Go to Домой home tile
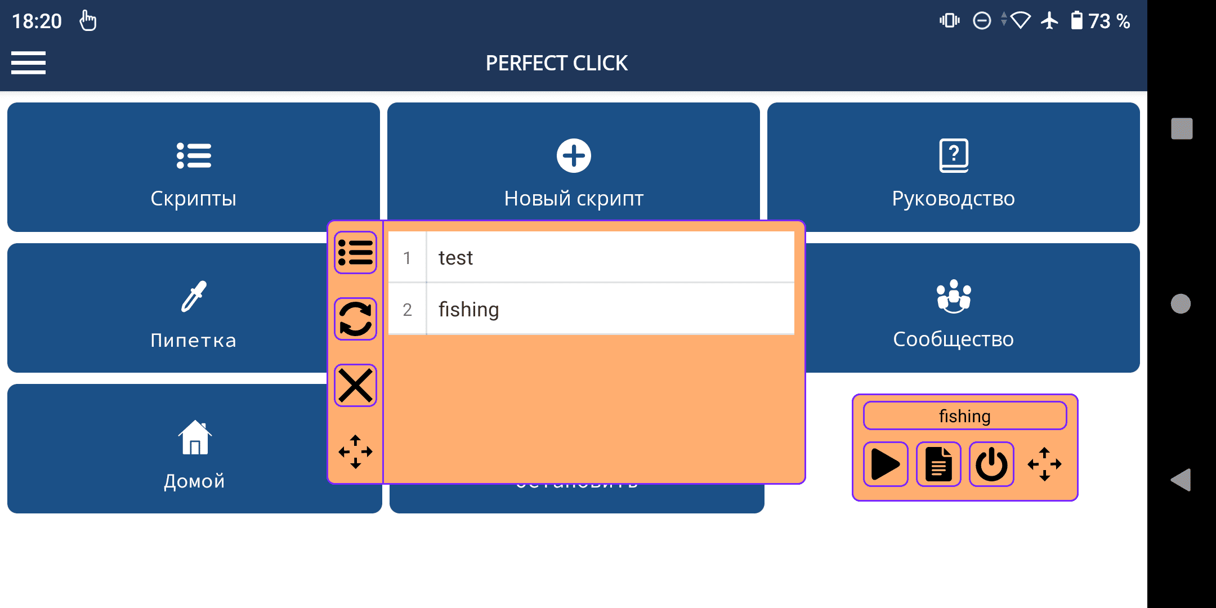The width and height of the screenshot is (1216, 608). 169,448
